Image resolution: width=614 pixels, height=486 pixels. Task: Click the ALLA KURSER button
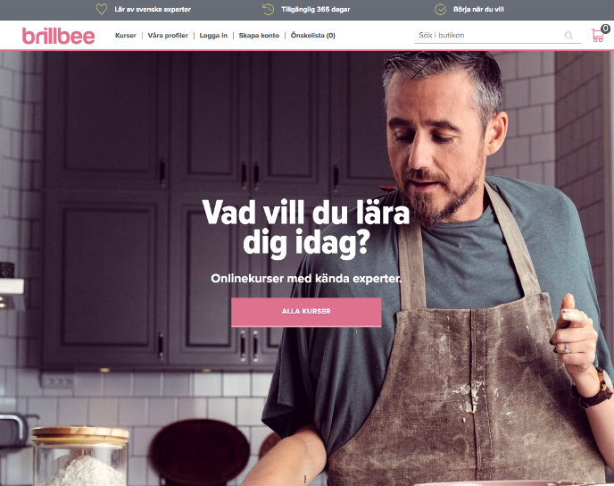point(306,312)
